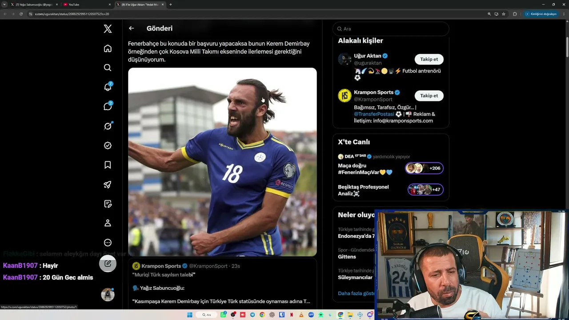Screen dimensions: 569x320
Task: Reload the page in the browser toolbar
Action: (x=21, y=14)
